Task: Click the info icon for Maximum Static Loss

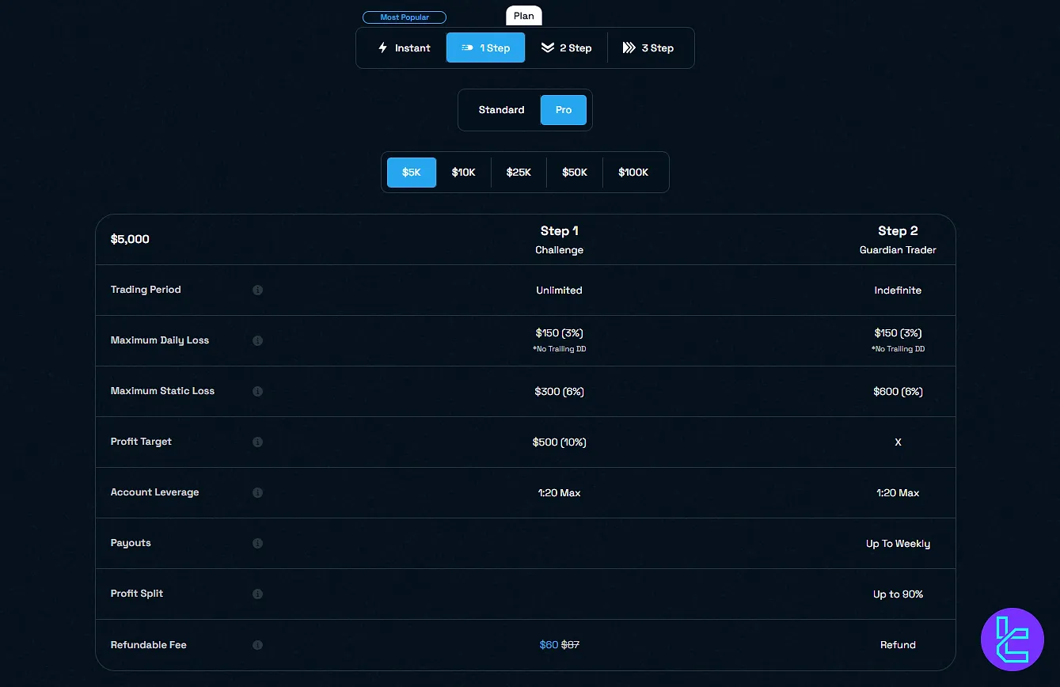Action: 257,392
